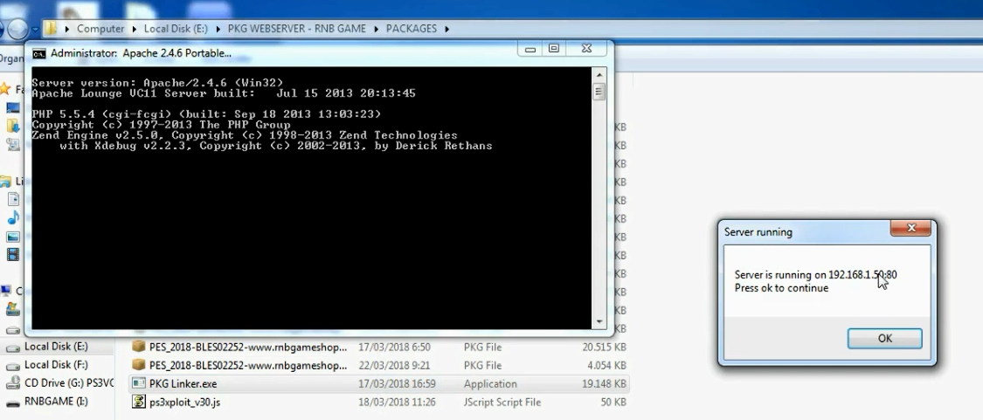Click the 18/03/2018 11:26 date modified cell

397,402
